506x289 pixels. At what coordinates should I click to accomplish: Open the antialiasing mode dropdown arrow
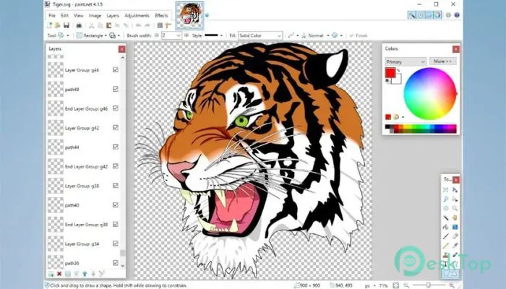click(x=298, y=35)
